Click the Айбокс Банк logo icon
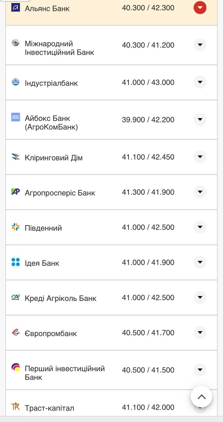 [x=15, y=117]
